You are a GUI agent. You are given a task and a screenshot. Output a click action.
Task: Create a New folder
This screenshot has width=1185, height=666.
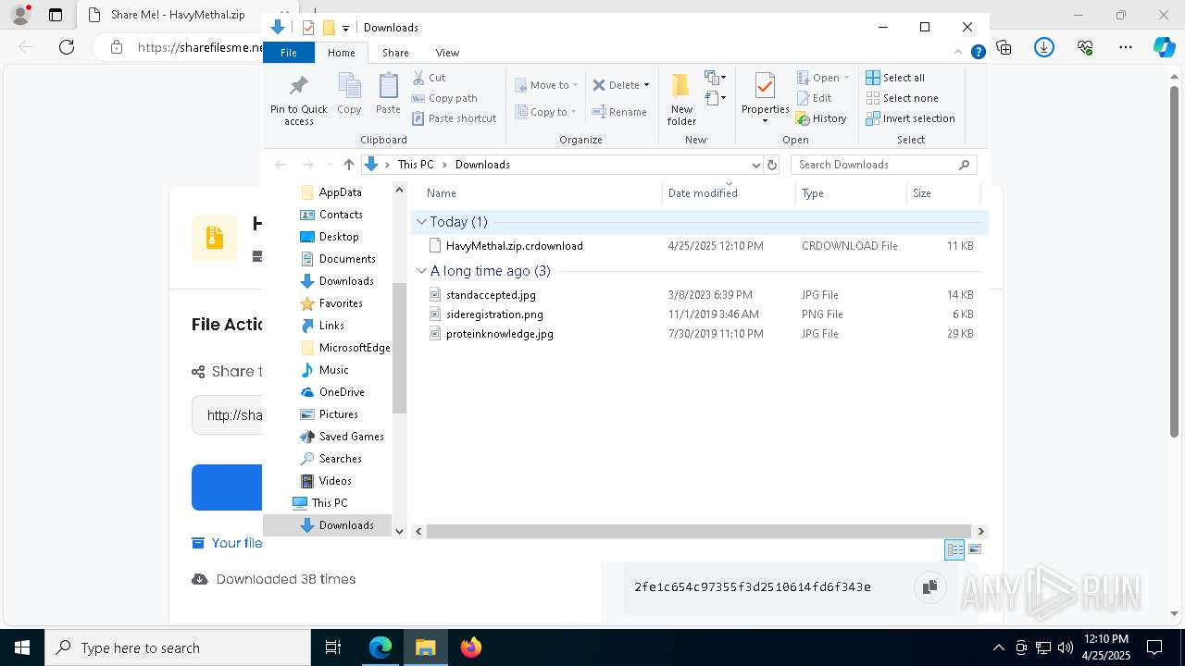[x=681, y=99]
